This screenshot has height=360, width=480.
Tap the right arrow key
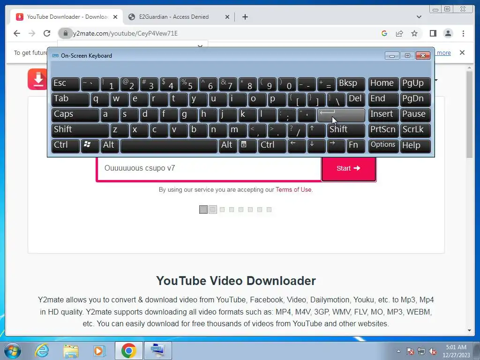click(336, 146)
